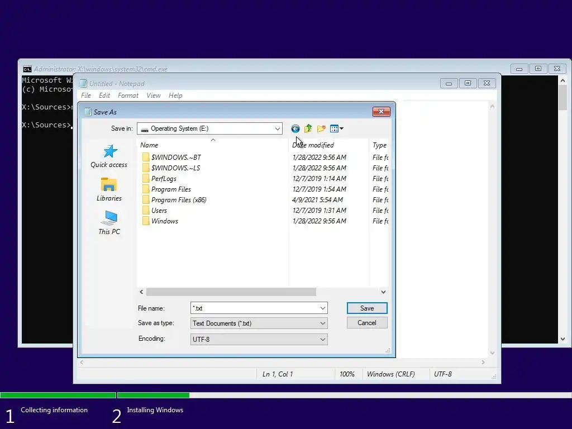572x429 pixels.
Task: Click Ln 1, Col 1 in status bar
Action: pos(278,374)
